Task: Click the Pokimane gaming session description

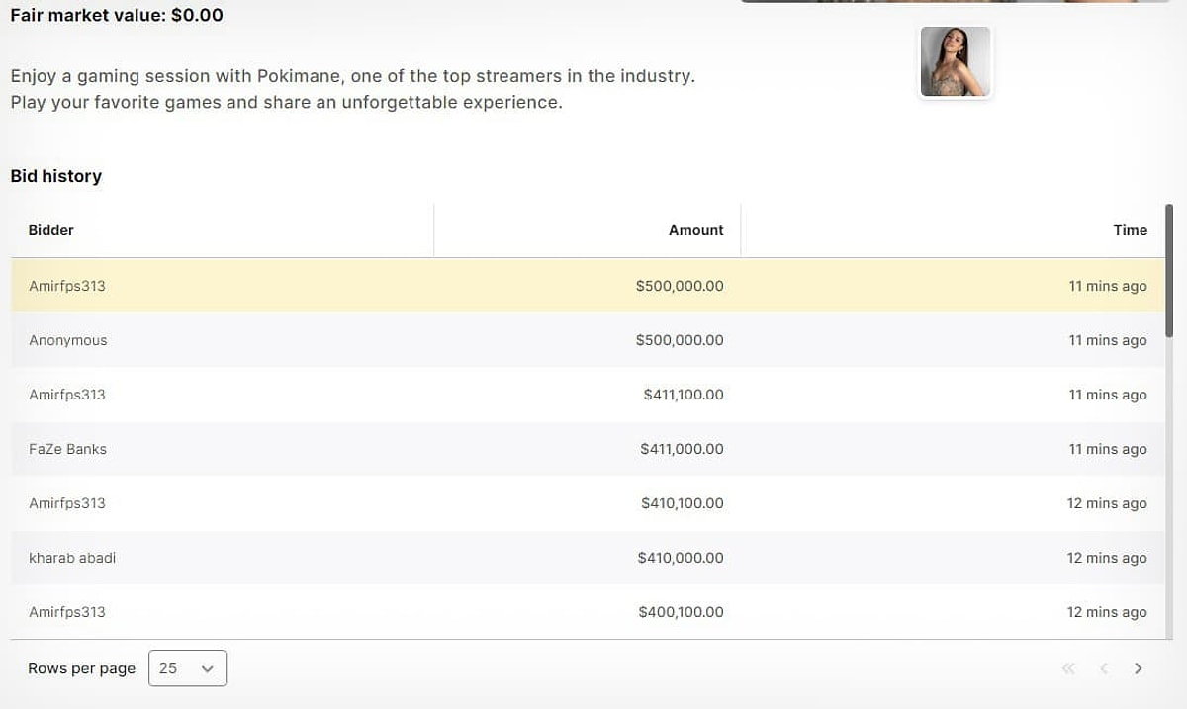Action: click(352, 89)
